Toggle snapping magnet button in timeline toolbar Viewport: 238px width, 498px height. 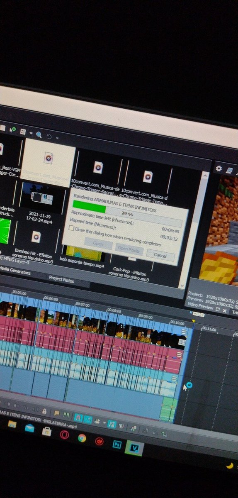coord(78,417)
